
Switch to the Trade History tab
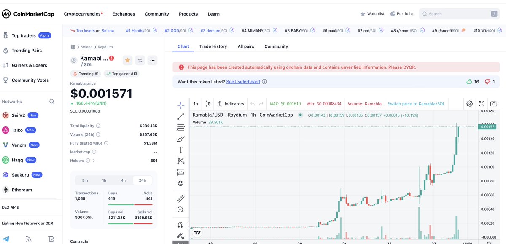[213, 46]
